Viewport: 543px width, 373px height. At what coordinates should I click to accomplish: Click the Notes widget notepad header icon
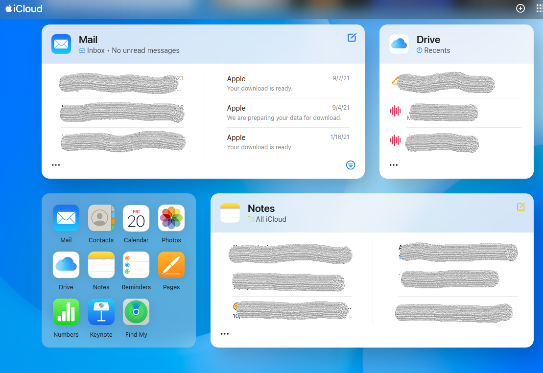230,212
